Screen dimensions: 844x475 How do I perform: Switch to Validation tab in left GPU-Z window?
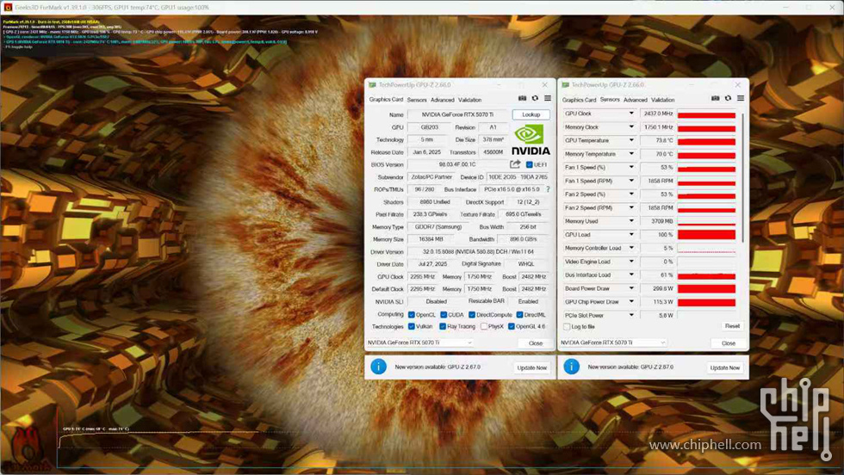point(470,100)
